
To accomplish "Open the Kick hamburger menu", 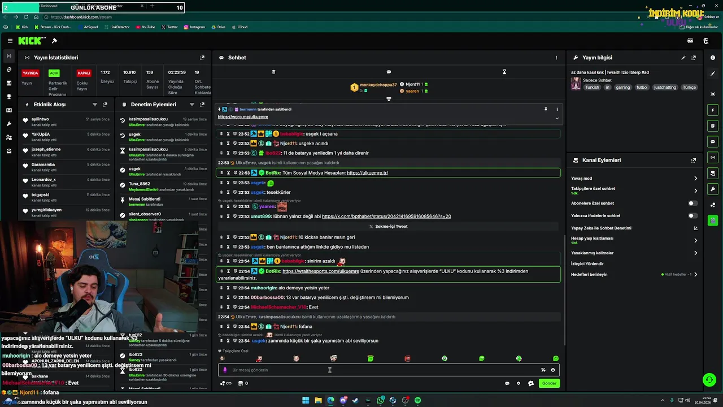I will coord(10,41).
